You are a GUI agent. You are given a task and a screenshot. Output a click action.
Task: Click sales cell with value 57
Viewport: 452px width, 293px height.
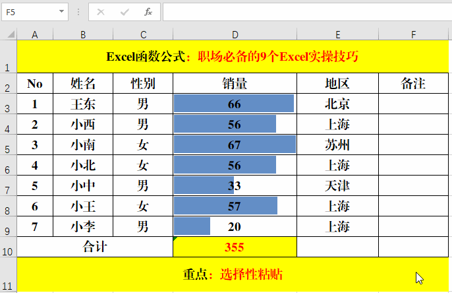click(235, 207)
